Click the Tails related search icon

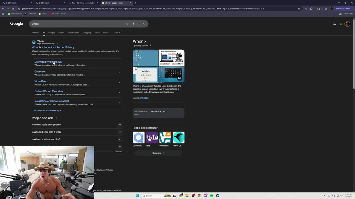152,137
